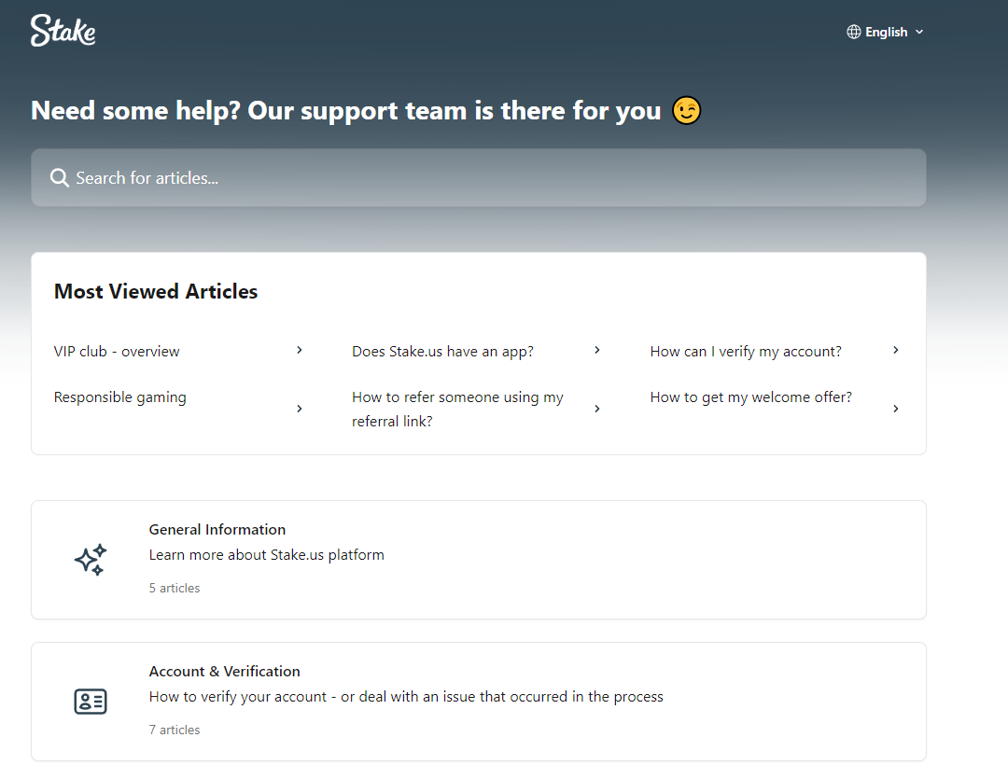This screenshot has height=779, width=1008.
Task: Open How to get my welcome offer
Action: pos(750,397)
